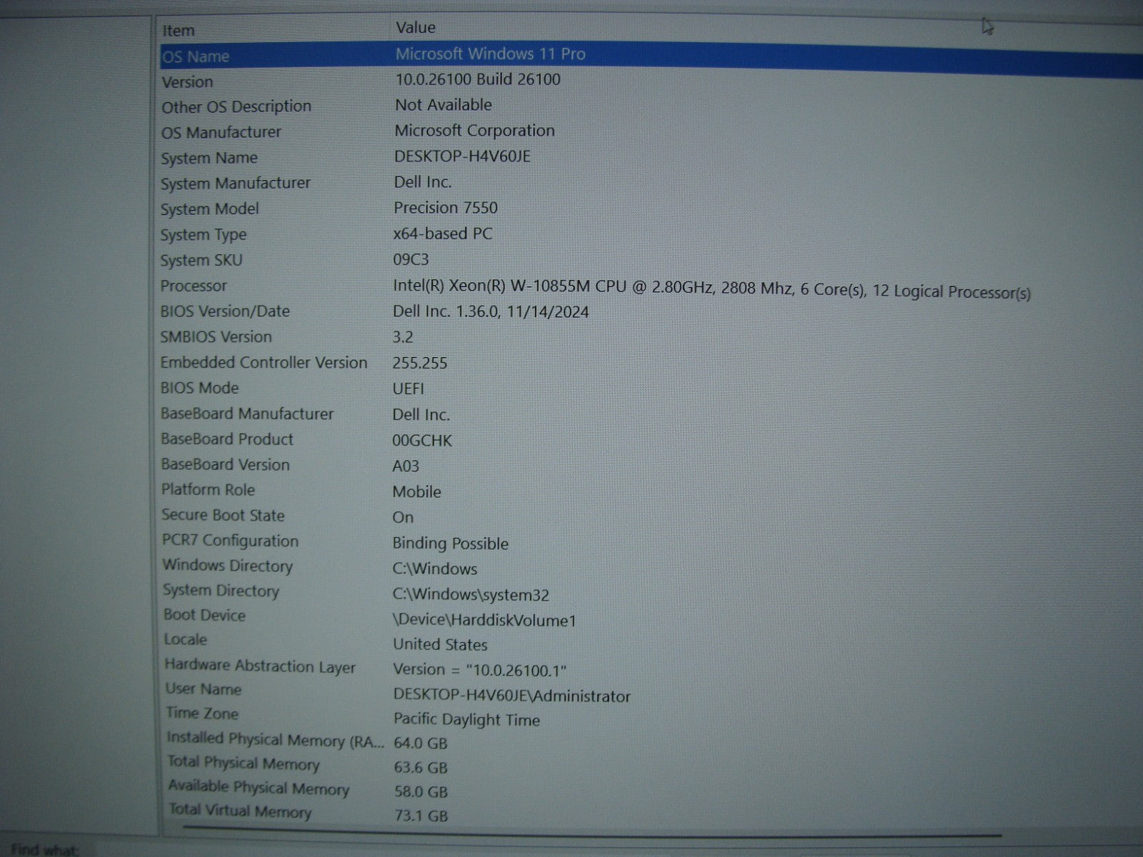Screen dimensions: 1143x857
Task: Select the System Name row
Action: tap(209, 158)
